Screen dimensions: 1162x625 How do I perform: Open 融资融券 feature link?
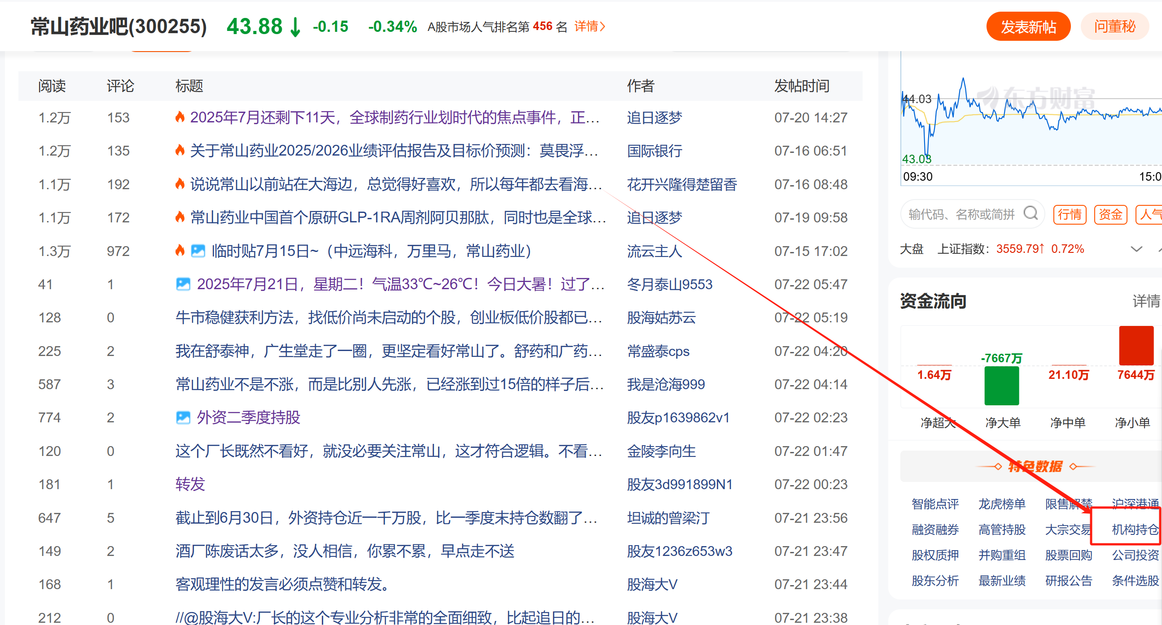[934, 530]
